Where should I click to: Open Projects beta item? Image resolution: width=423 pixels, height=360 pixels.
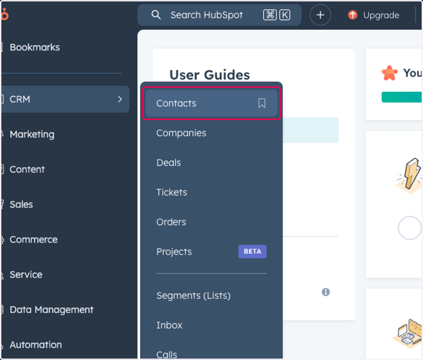coord(174,252)
